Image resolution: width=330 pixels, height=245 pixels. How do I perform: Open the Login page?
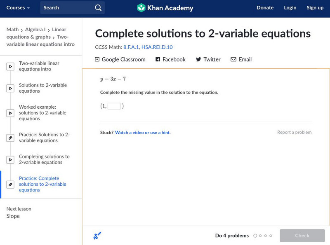[290, 7]
